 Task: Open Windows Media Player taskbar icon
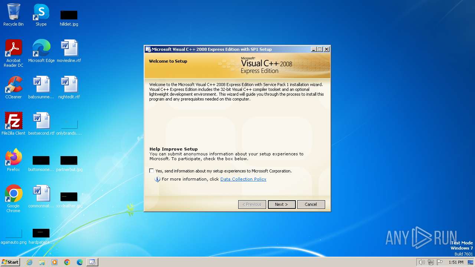coord(55,262)
